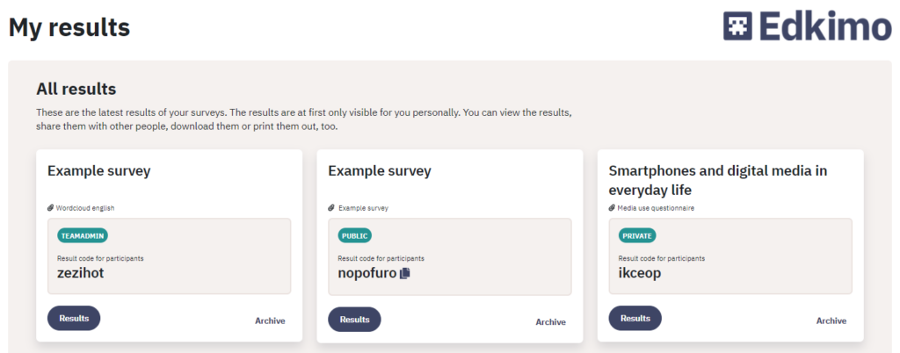900x353 pixels.
Task: Click the Media use questionnaire label
Action: (656, 208)
